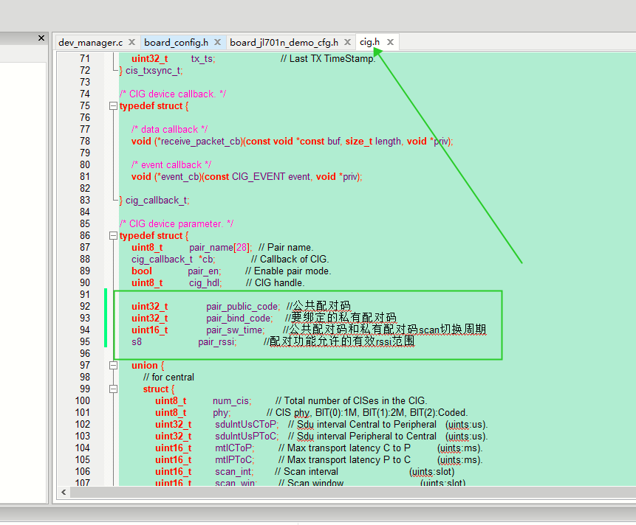
Task: Click receive_packet_cb in the callback struct
Action: pyautogui.click(x=202, y=142)
